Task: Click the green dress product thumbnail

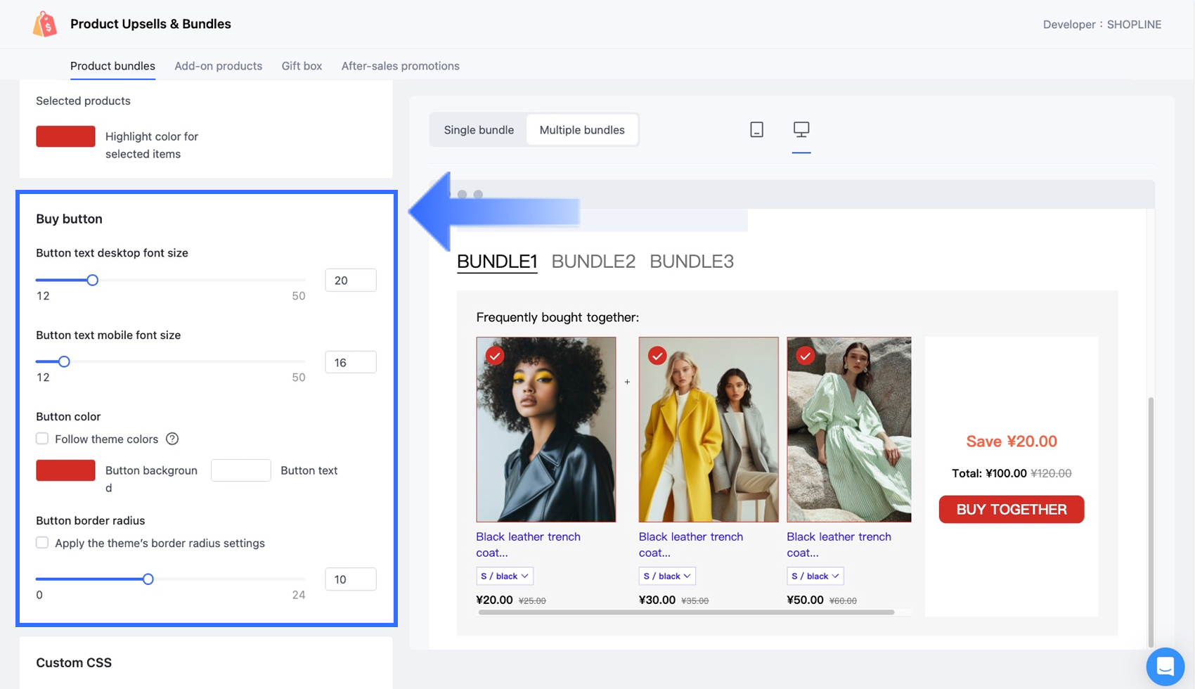Action: (x=849, y=430)
